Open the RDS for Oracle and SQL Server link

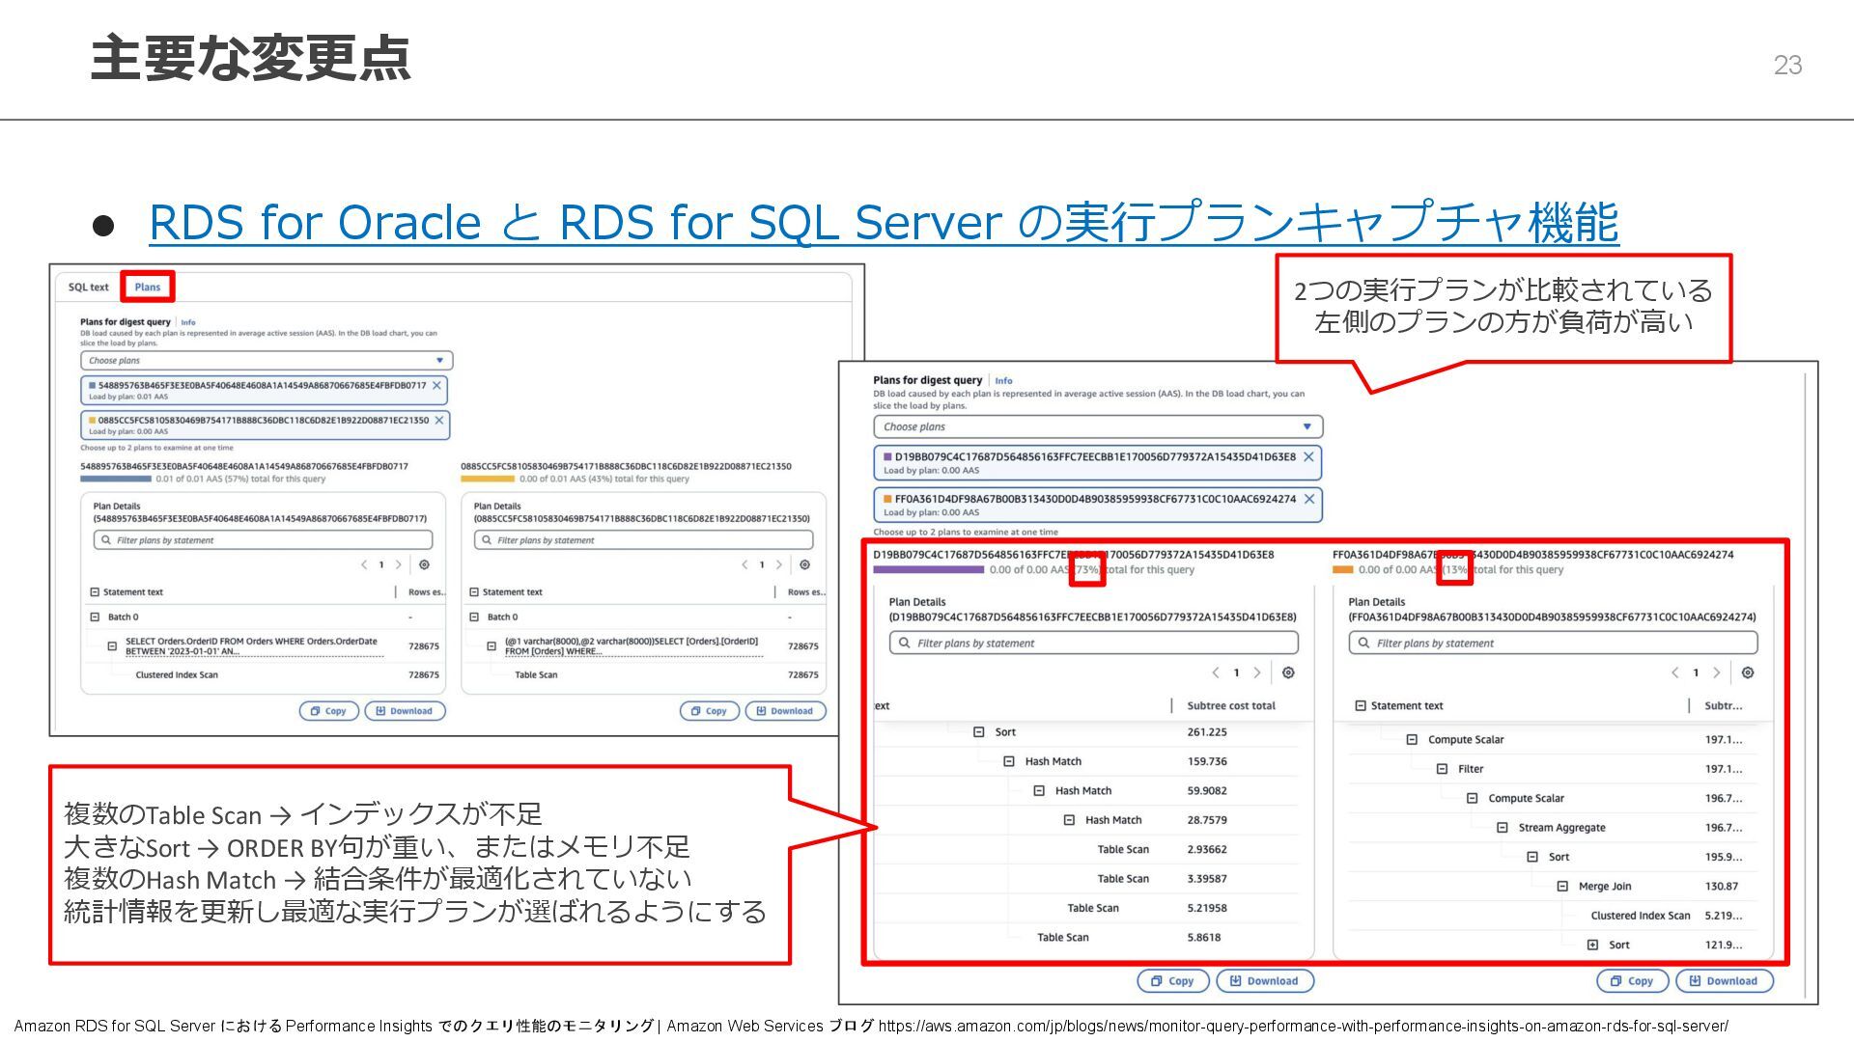coord(883,223)
